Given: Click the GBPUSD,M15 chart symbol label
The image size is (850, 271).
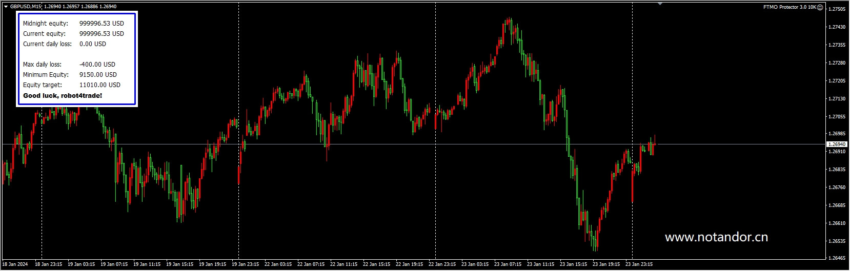Looking at the screenshot, I should [26, 7].
